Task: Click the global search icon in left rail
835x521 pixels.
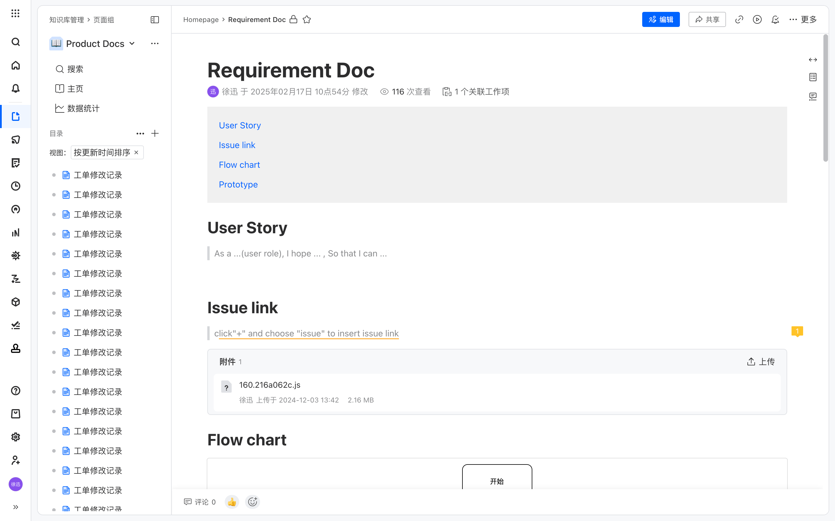Action: click(x=16, y=42)
